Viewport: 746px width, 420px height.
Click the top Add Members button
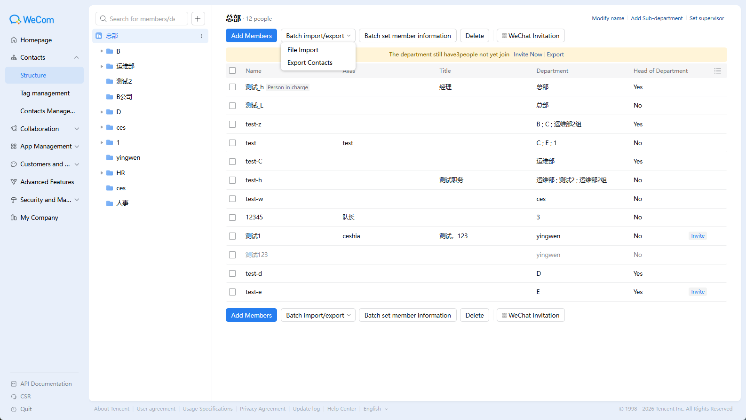tap(251, 36)
